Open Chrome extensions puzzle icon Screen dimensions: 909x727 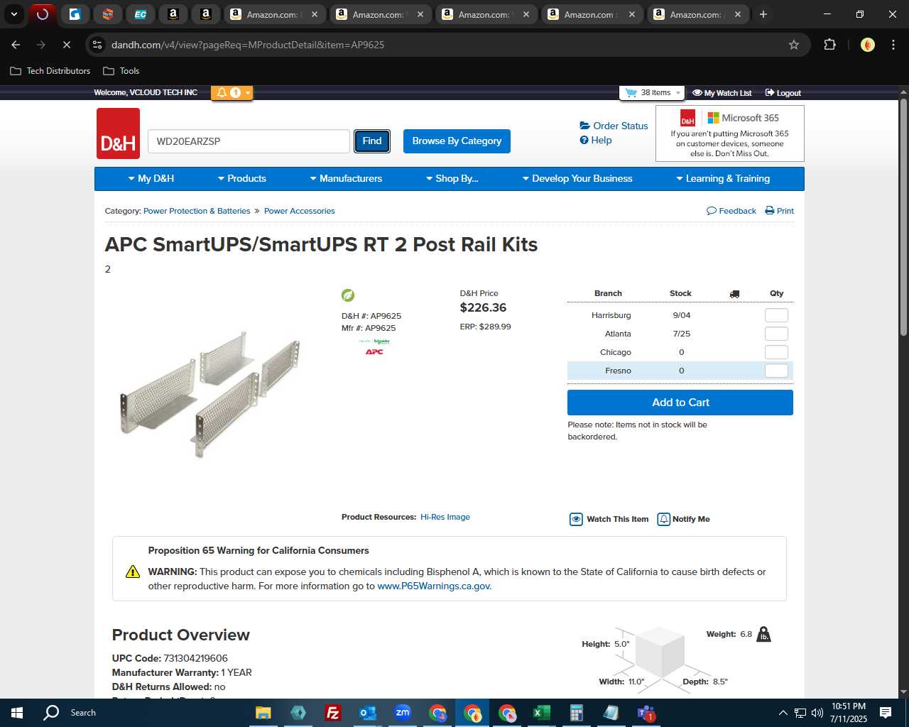point(829,45)
